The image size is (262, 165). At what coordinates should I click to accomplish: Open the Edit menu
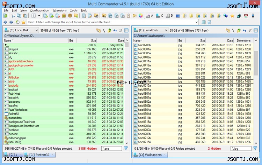click(x=14, y=10)
